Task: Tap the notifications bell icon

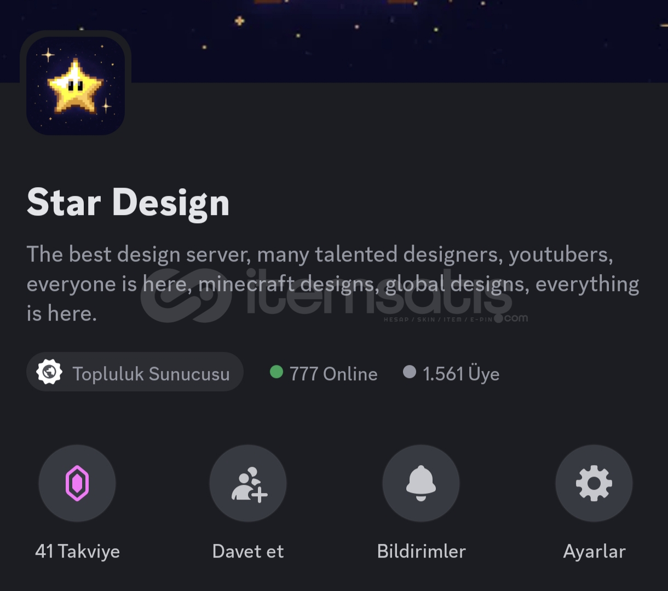Action: (421, 483)
